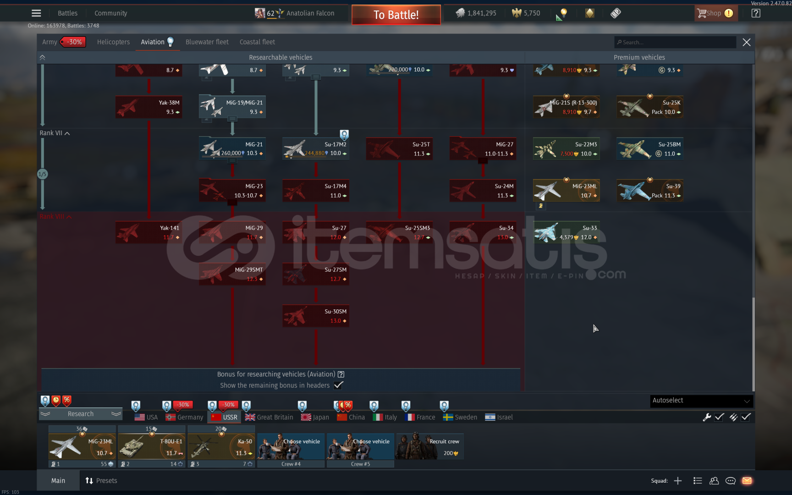Click the Silver Lions currency icon
The width and height of the screenshot is (792, 495).
460,13
